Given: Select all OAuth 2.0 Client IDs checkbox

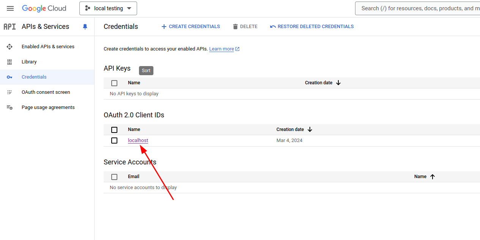Looking at the screenshot, I should (114, 130).
